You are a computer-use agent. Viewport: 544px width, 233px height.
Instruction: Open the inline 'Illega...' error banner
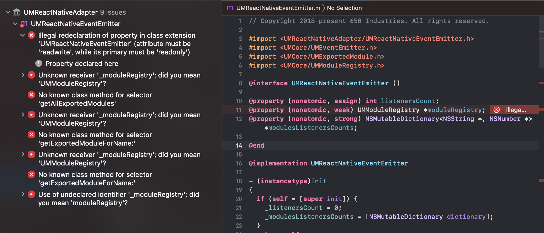(x=515, y=110)
